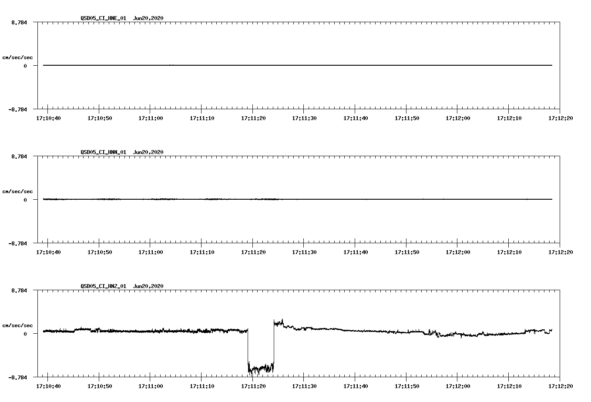Click 17:12:10 time label under HNN plot

509,252
